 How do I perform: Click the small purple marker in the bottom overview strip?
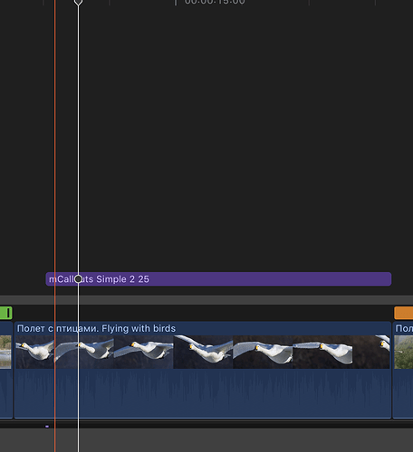click(47, 427)
